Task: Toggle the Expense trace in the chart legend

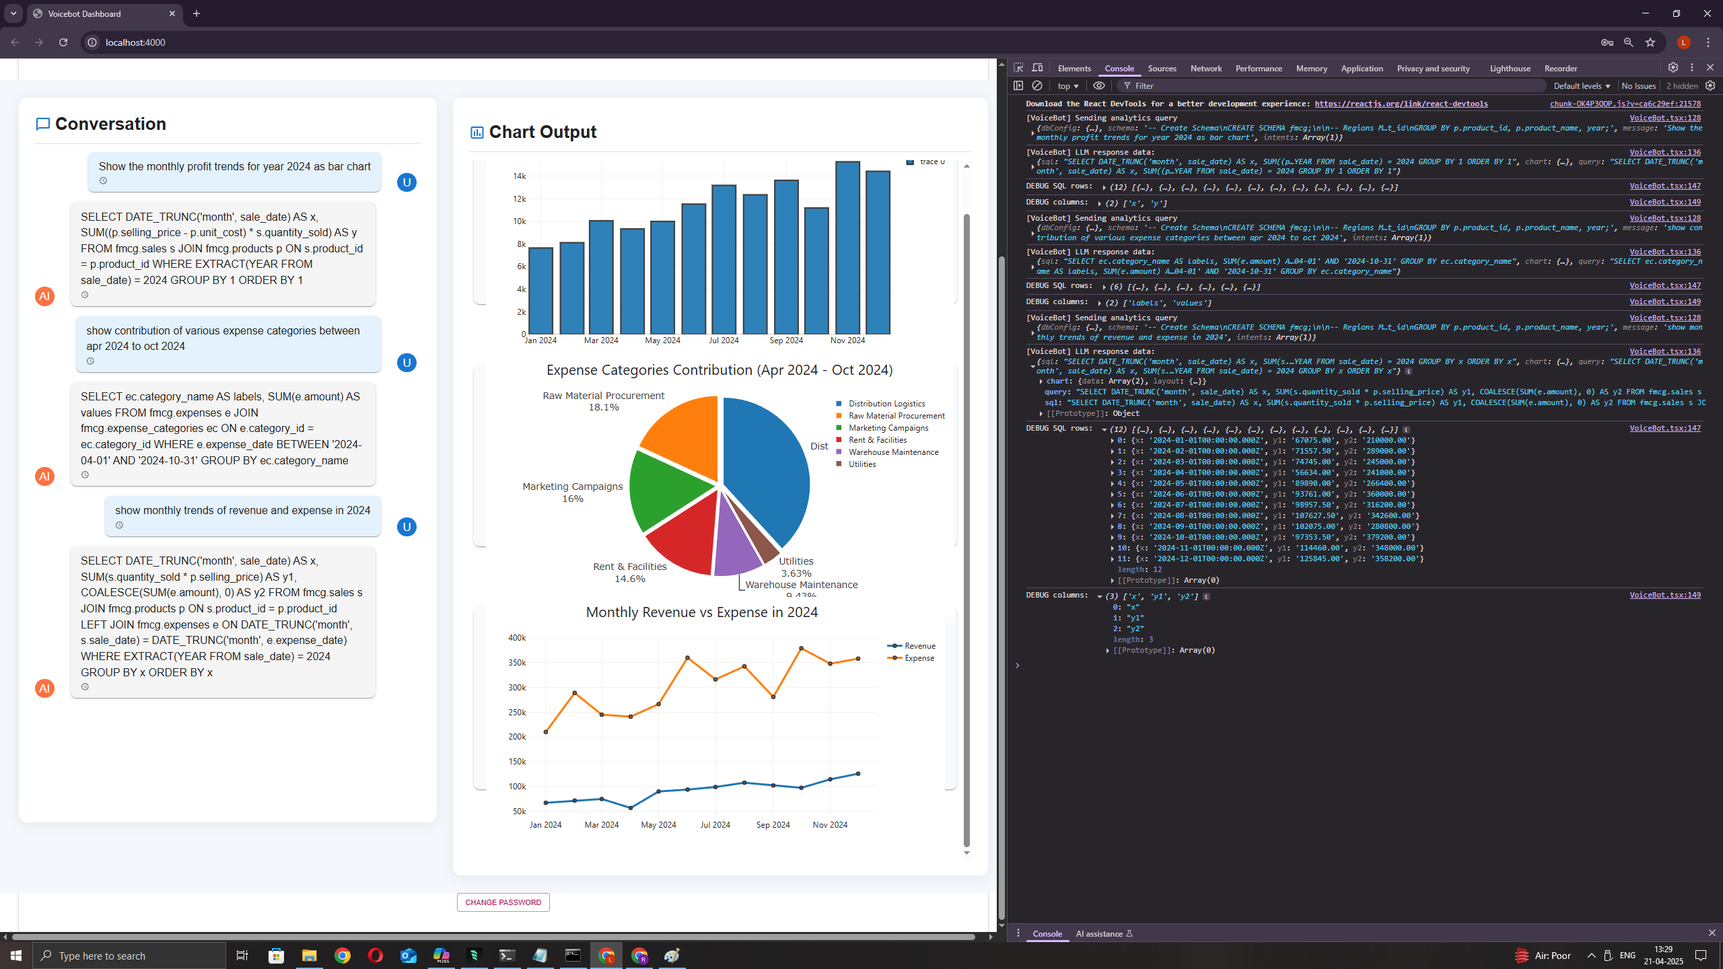Action: pyautogui.click(x=919, y=657)
